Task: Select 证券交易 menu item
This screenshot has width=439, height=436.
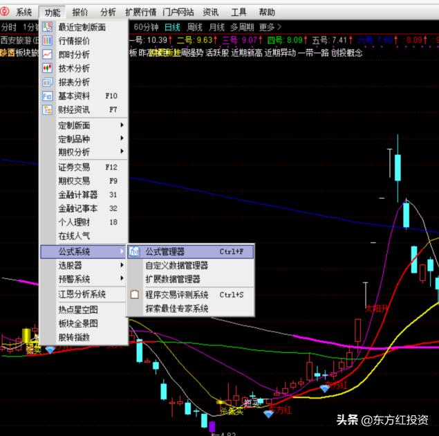Action: click(x=84, y=167)
